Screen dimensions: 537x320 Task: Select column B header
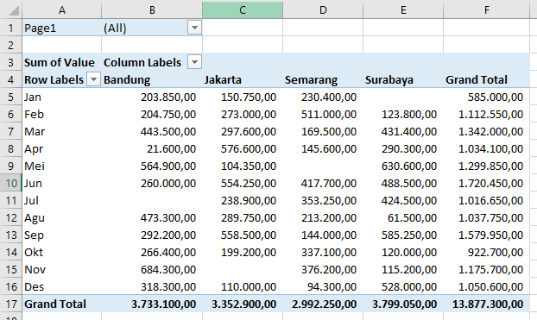tap(152, 10)
